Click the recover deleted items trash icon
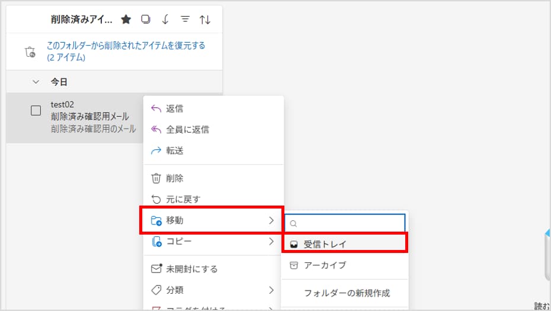Image resolution: width=551 pixels, height=311 pixels. pos(30,52)
